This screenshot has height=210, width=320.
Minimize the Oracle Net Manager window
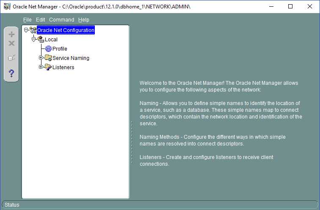coord(271,6)
